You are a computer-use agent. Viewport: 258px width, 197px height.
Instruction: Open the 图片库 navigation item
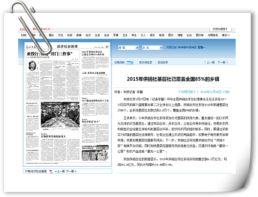200,35
